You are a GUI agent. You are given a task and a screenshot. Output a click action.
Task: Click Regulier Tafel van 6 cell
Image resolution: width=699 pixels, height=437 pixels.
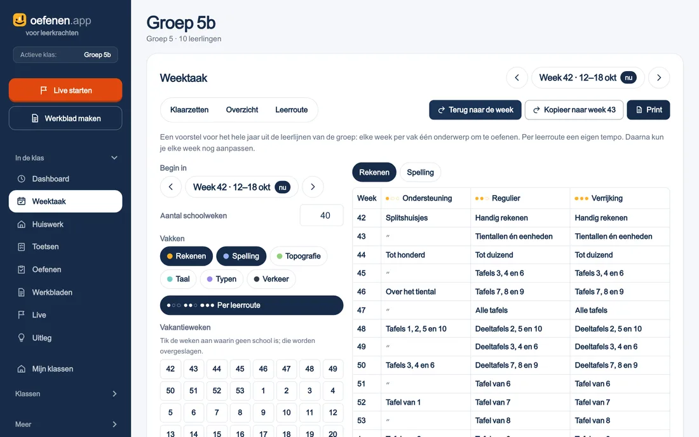point(520,384)
